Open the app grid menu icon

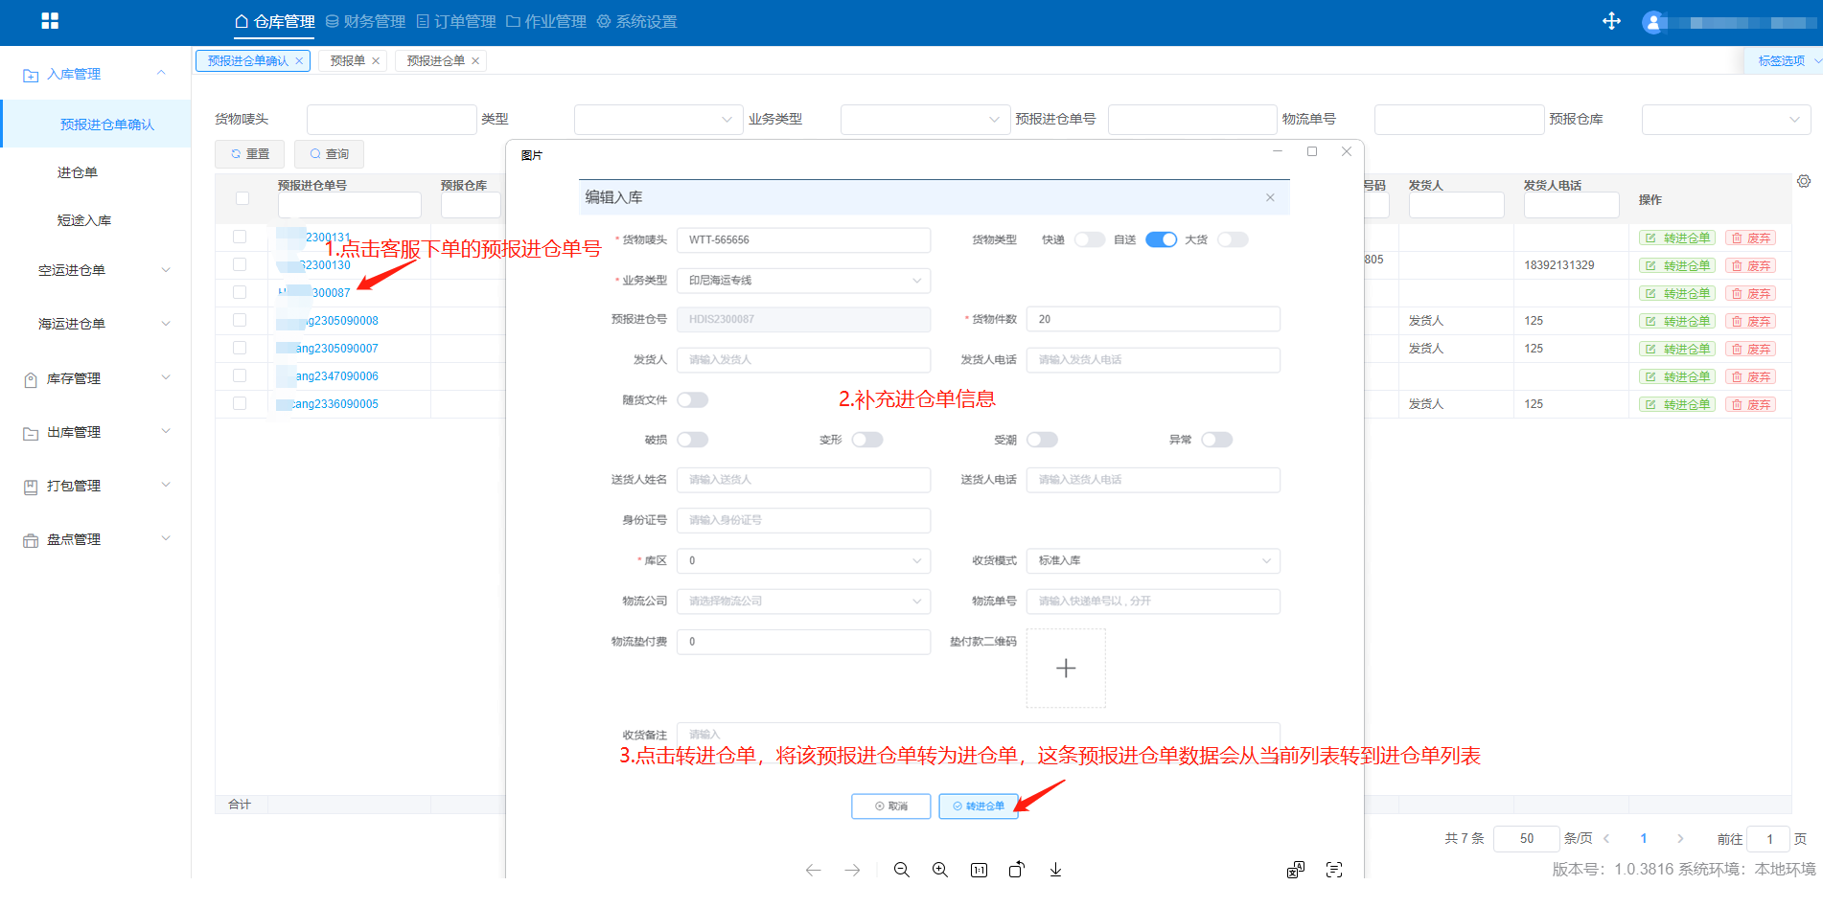50,21
